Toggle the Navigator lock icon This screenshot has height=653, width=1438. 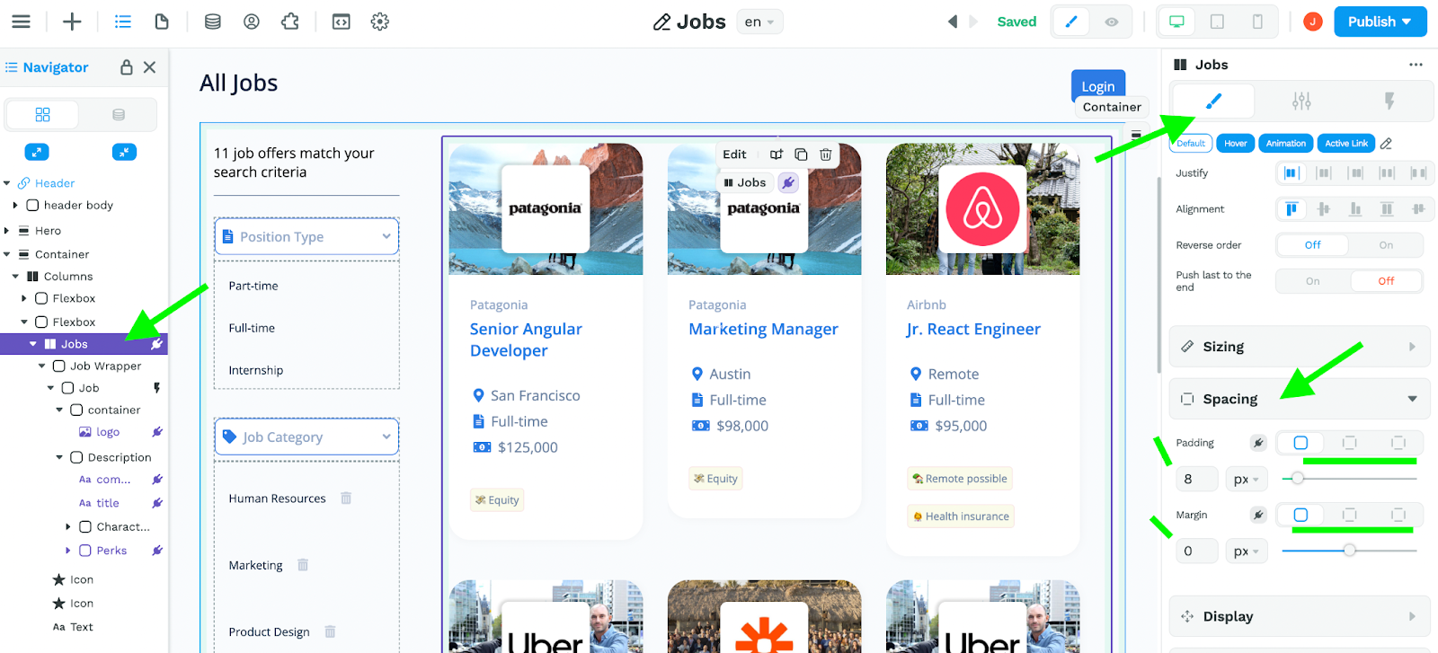pos(127,67)
